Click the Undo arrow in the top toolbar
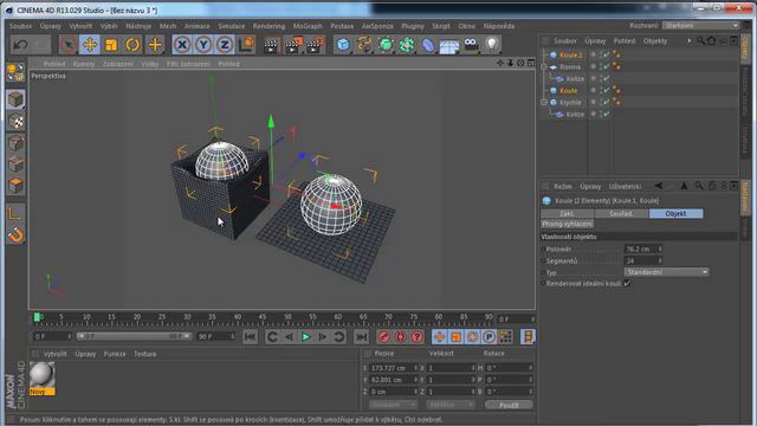The width and height of the screenshot is (757, 426). [x=21, y=45]
